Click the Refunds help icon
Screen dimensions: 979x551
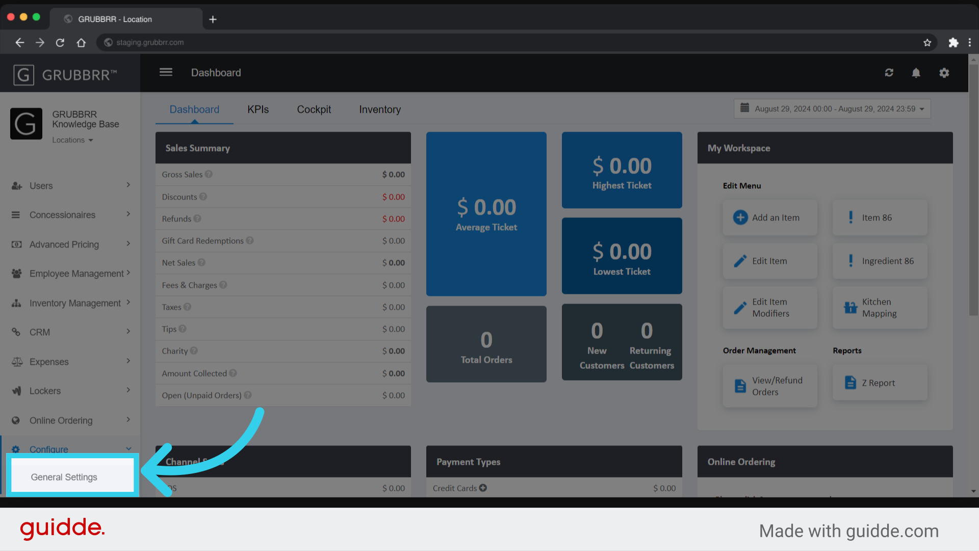[197, 218]
